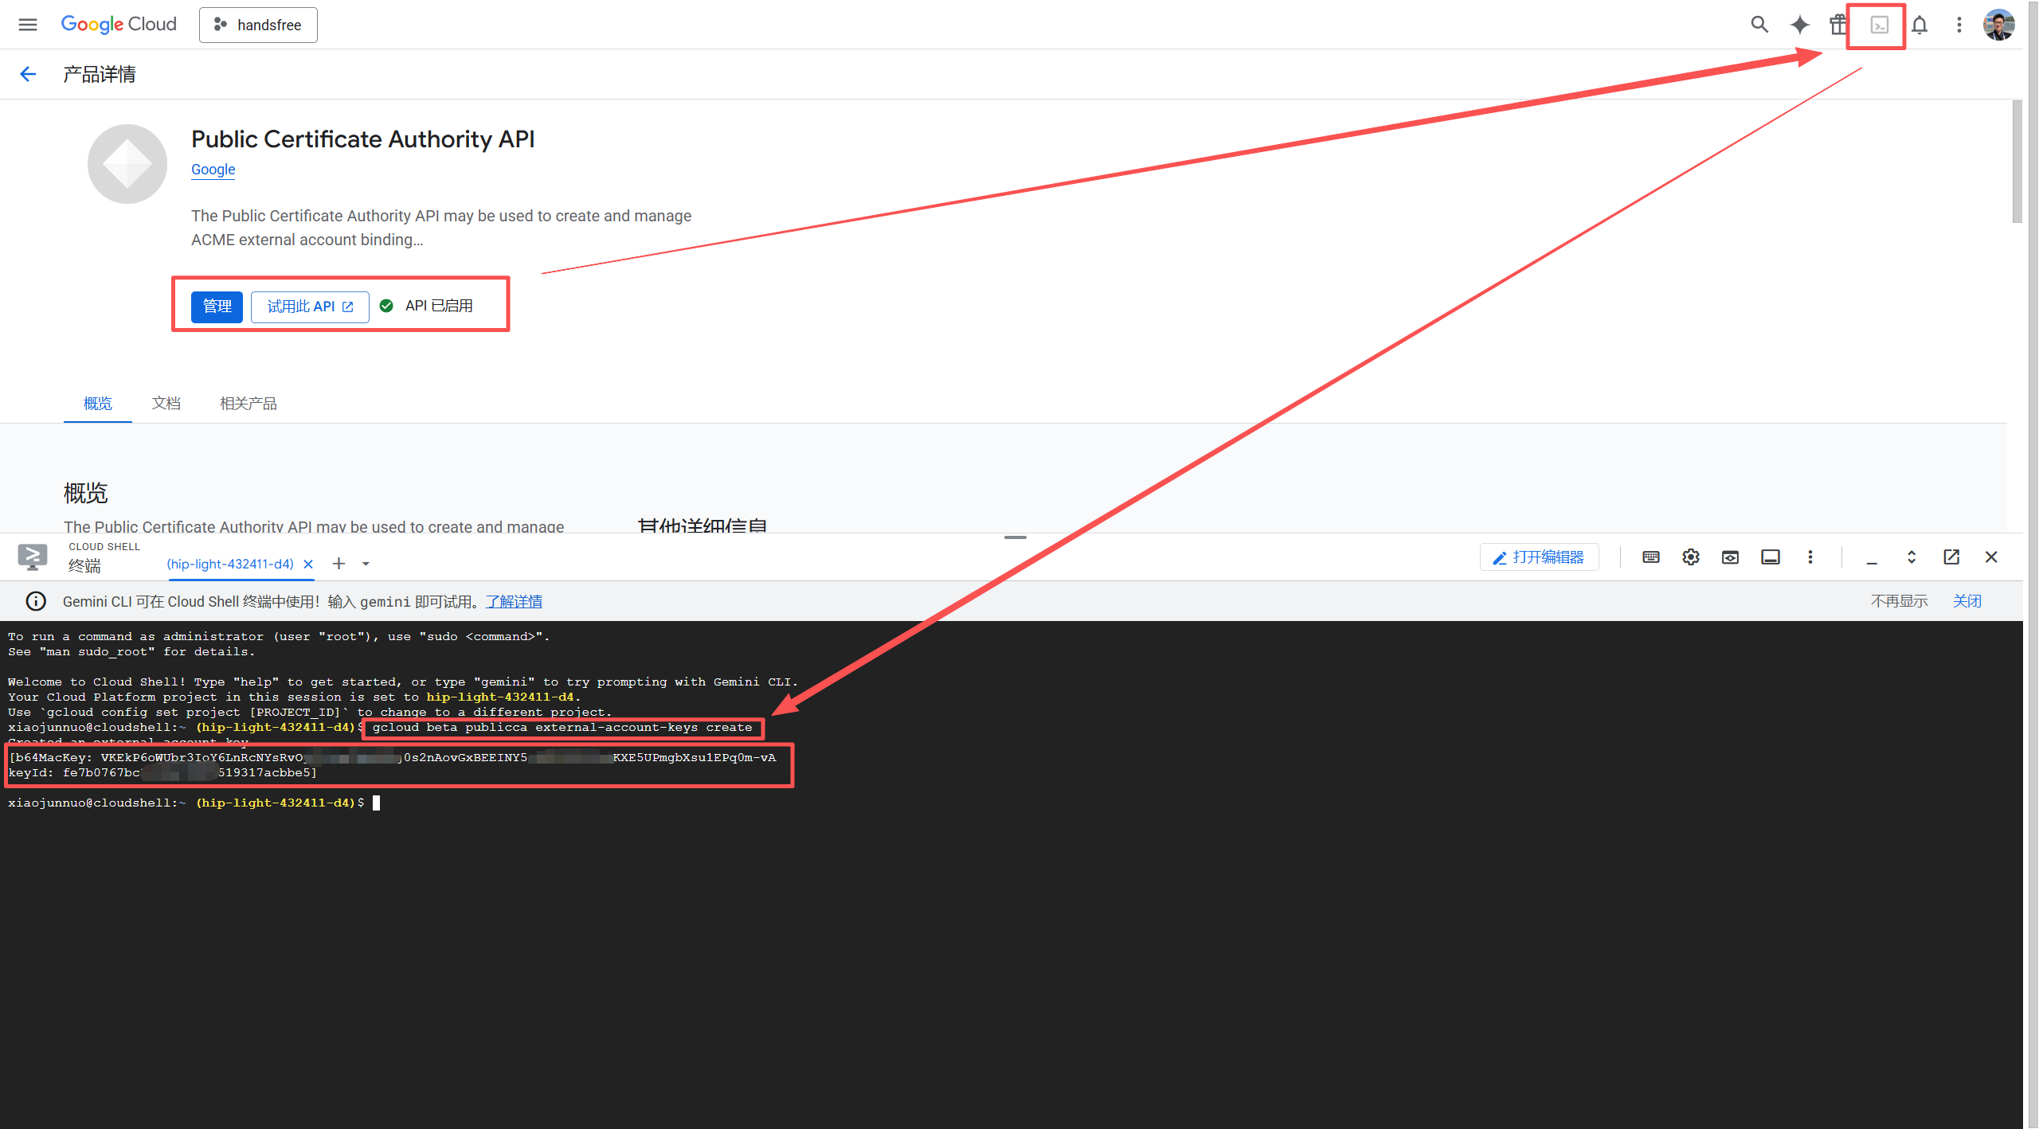Open the Cloud Shell web preview icon
Image resolution: width=2039 pixels, height=1129 pixels.
pos(1730,557)
